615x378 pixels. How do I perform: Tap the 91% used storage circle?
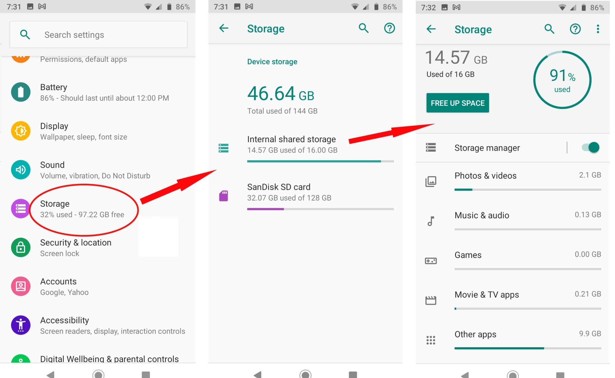point(562,80)
